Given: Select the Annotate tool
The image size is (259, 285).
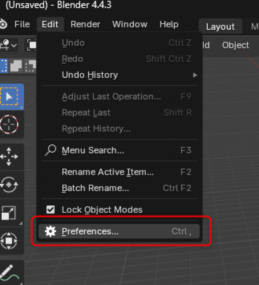Looking at the screenshot, I should point(9,272).
